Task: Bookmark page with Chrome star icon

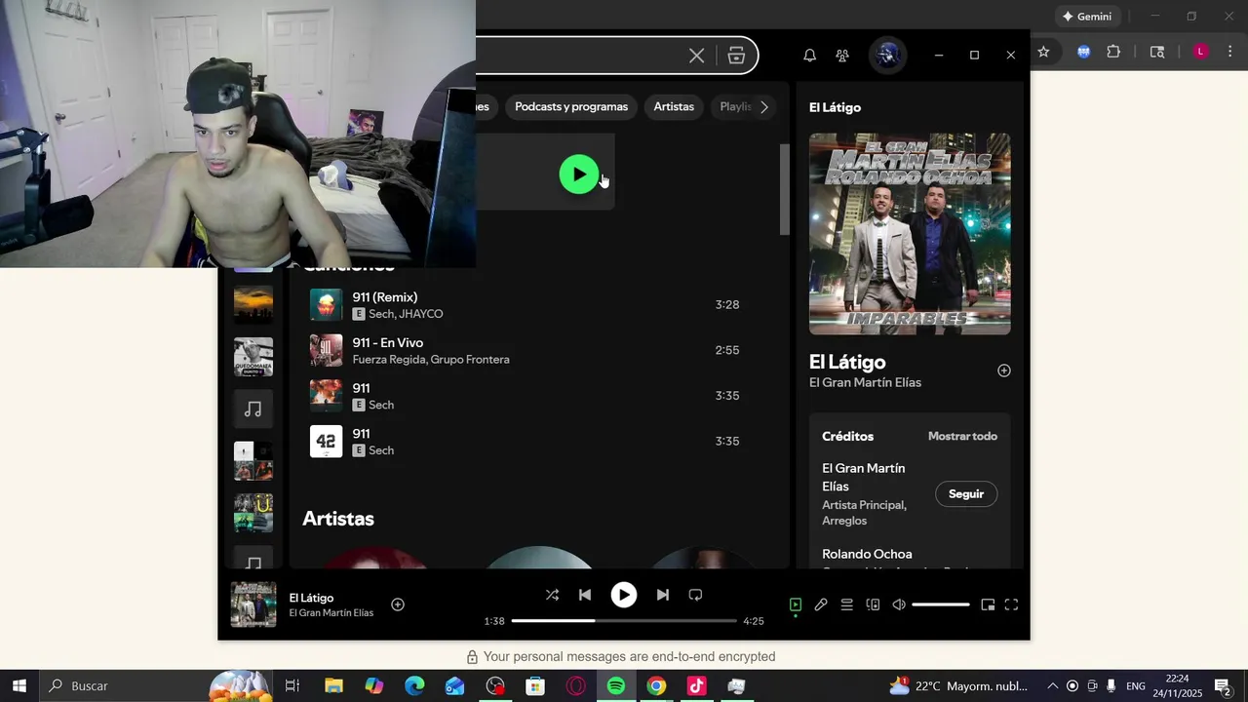Action: [x=1043, y=52]
